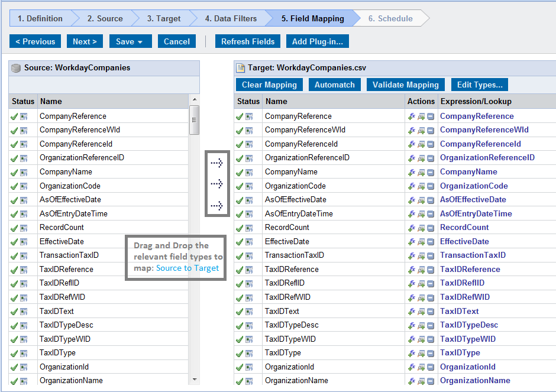Remove mapping on target TaxIDReference row
This screenshot has width=556, height=392.
point(431,270)
